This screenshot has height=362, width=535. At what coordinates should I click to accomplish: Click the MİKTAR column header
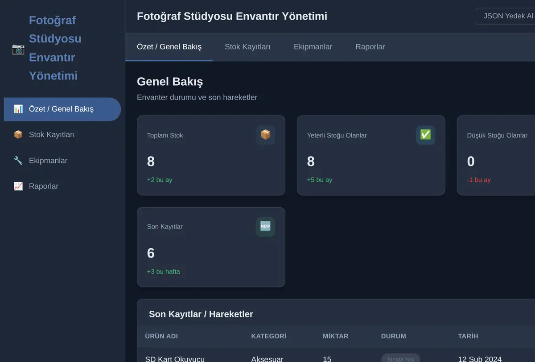click(x=336, y=336)
